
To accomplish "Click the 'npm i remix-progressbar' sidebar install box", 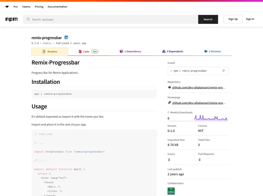I will pos(198,71).
